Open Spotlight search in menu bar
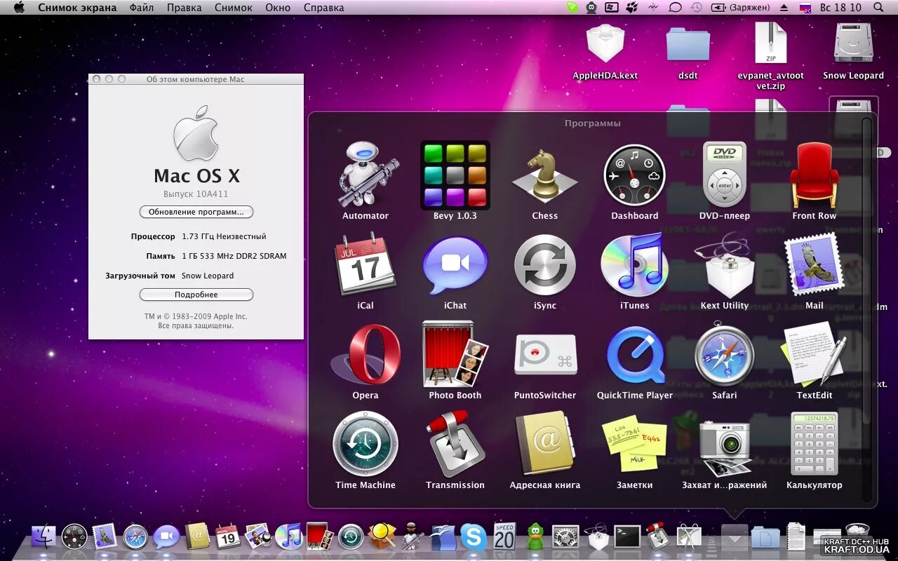This screenshot has width=898, height=561. coord(878,7)
